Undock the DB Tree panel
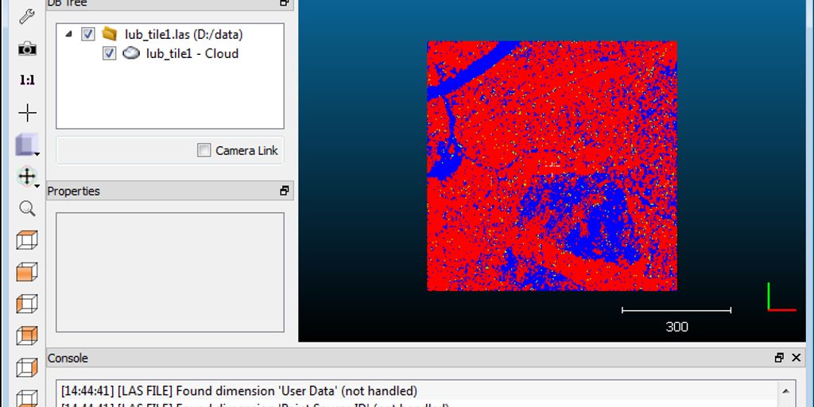This screenshot has height=407, width=814. pos(284,2)
